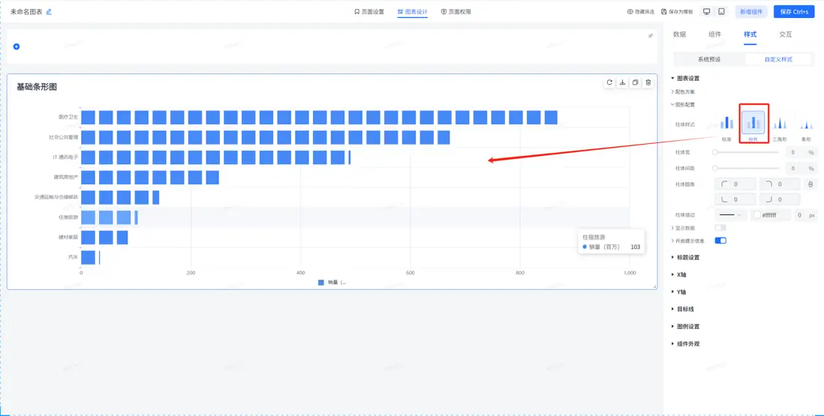Screen dimensions: 824x416
Task: Expand the 标题设置 section
Action: (x=687, y=257)
